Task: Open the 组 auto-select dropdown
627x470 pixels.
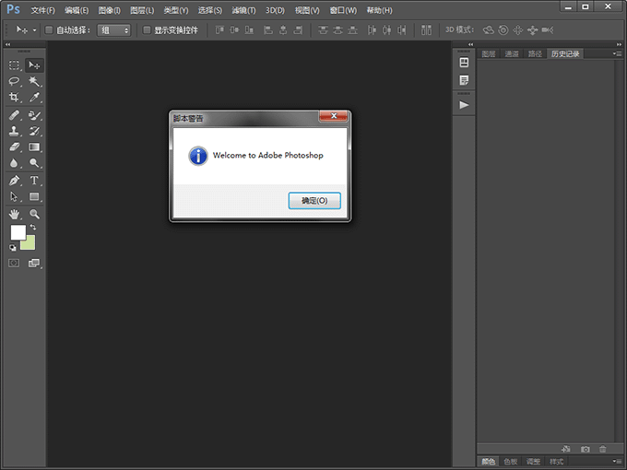Action: click(x=114, y=30)
